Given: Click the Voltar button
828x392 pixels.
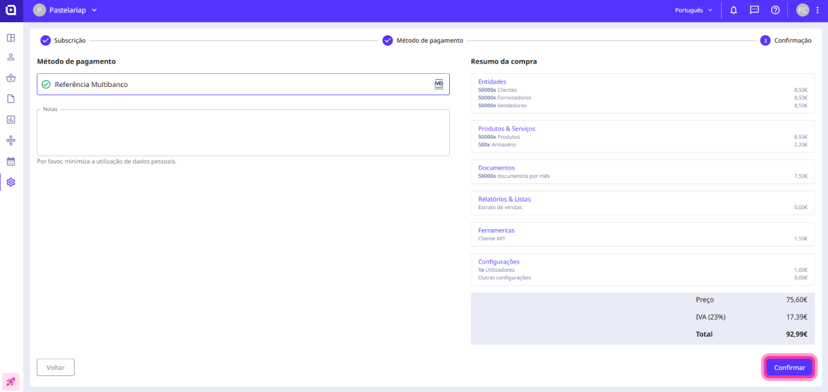Looking at the screenshot, I should (x=55, y=367).
